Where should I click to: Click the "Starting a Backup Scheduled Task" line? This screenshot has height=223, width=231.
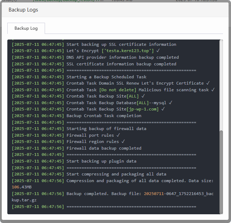[x=106, y=77]
